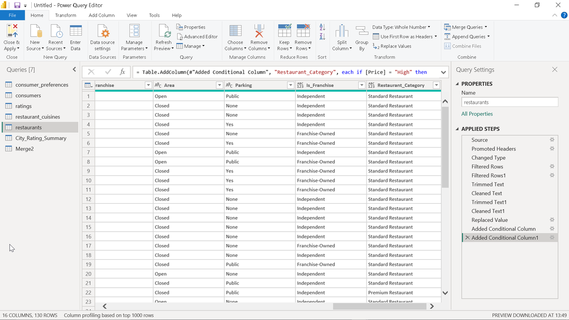The image size is (569, 320).
Task: Open the Restaurant_Category column filter dropdown
Action: tap(436, 85)
